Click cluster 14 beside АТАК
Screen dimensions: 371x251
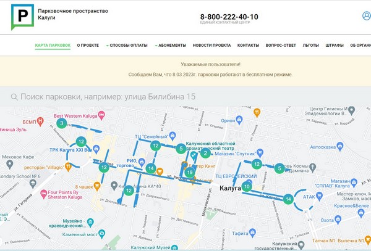tap(288, 199)
